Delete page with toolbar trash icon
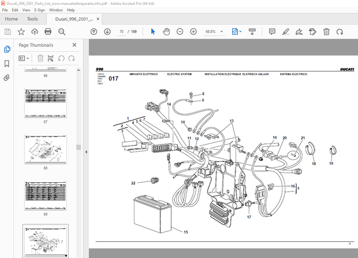 tap(326, 32)
